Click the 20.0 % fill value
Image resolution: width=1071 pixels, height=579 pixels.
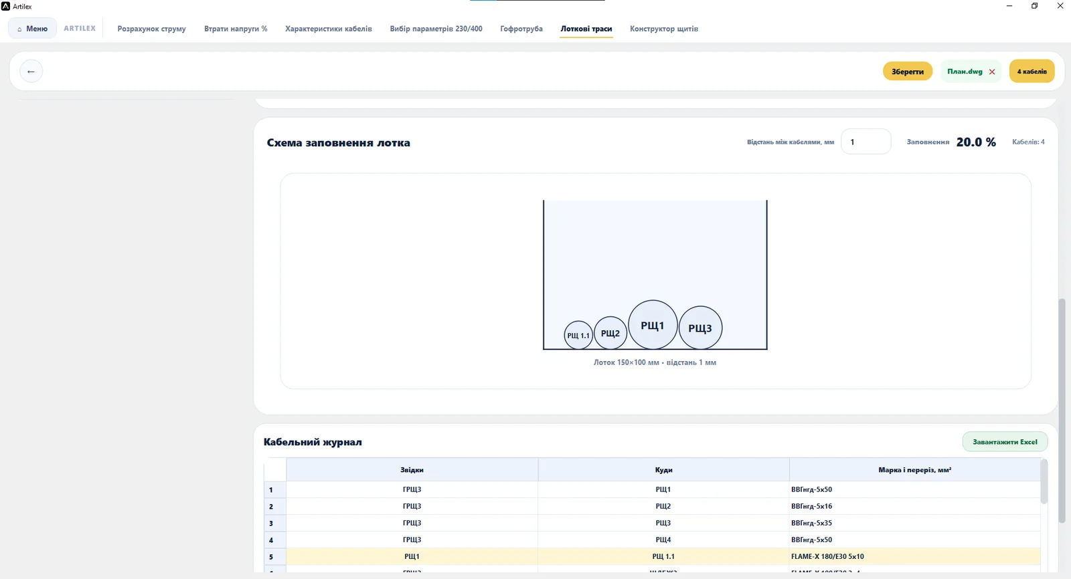click(976, 142)
